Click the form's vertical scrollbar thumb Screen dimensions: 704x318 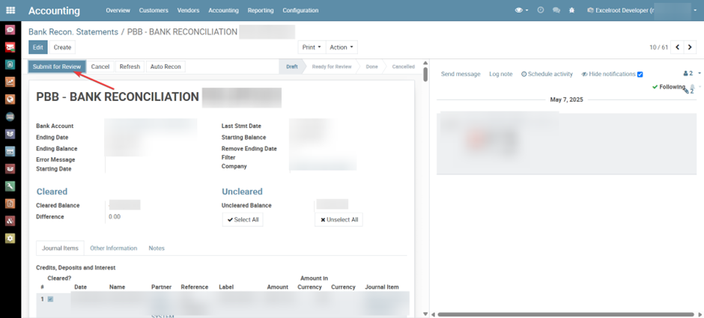[425, 76]
